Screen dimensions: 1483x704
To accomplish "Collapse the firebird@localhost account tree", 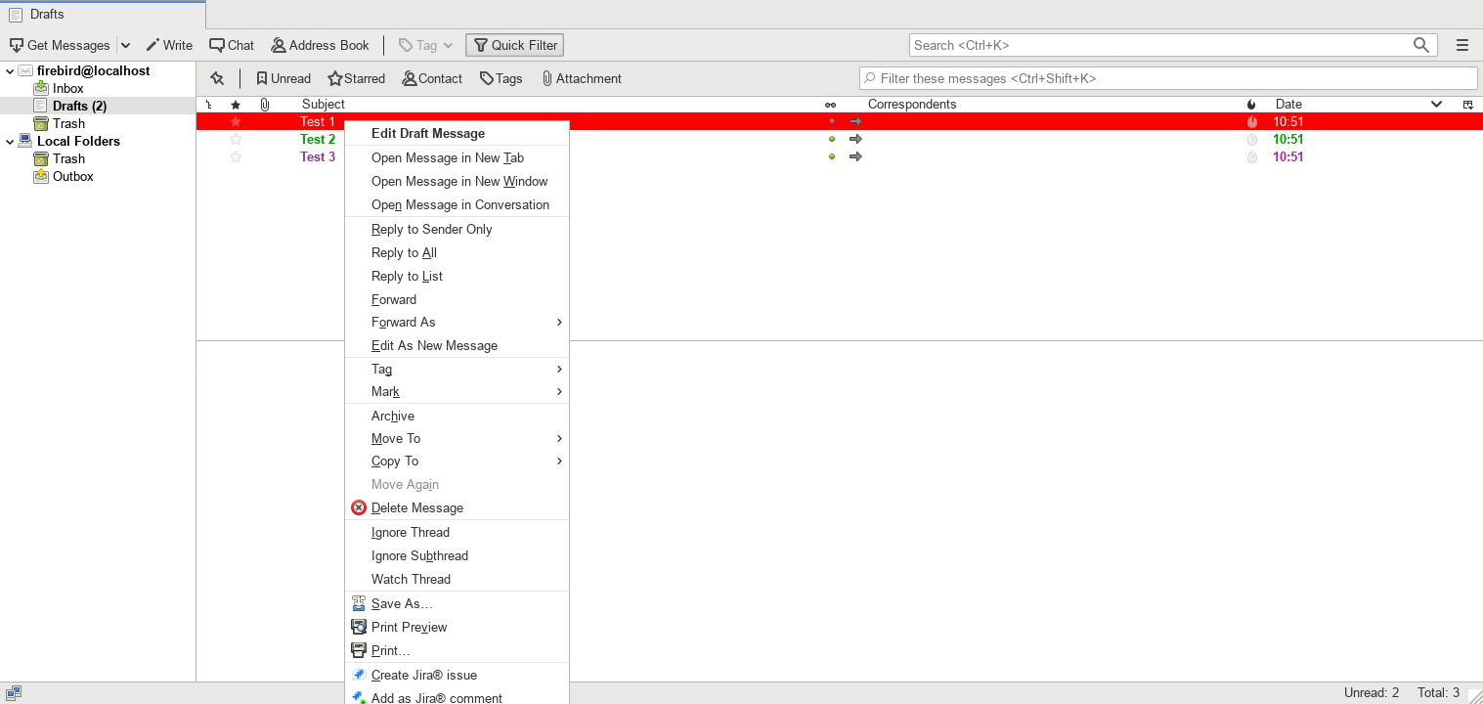I will pyautogui.click(x=10, y=70).
